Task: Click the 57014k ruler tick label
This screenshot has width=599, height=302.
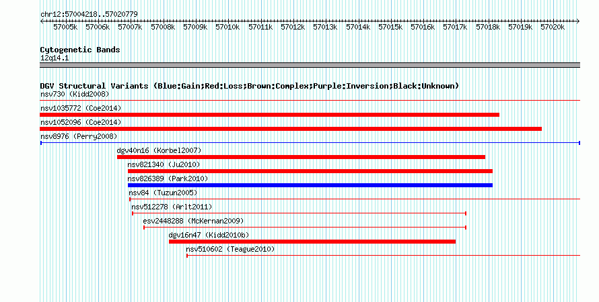Action: coord(358,27)
